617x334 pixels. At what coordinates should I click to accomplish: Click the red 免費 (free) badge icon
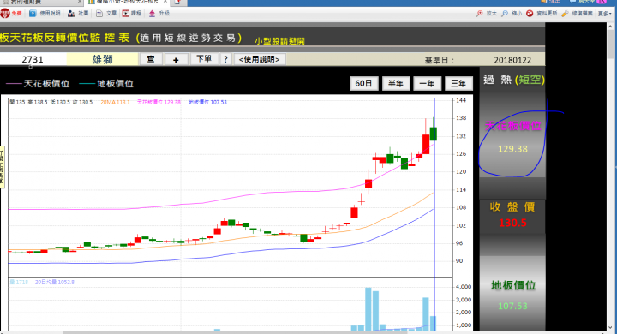(5, 14)
